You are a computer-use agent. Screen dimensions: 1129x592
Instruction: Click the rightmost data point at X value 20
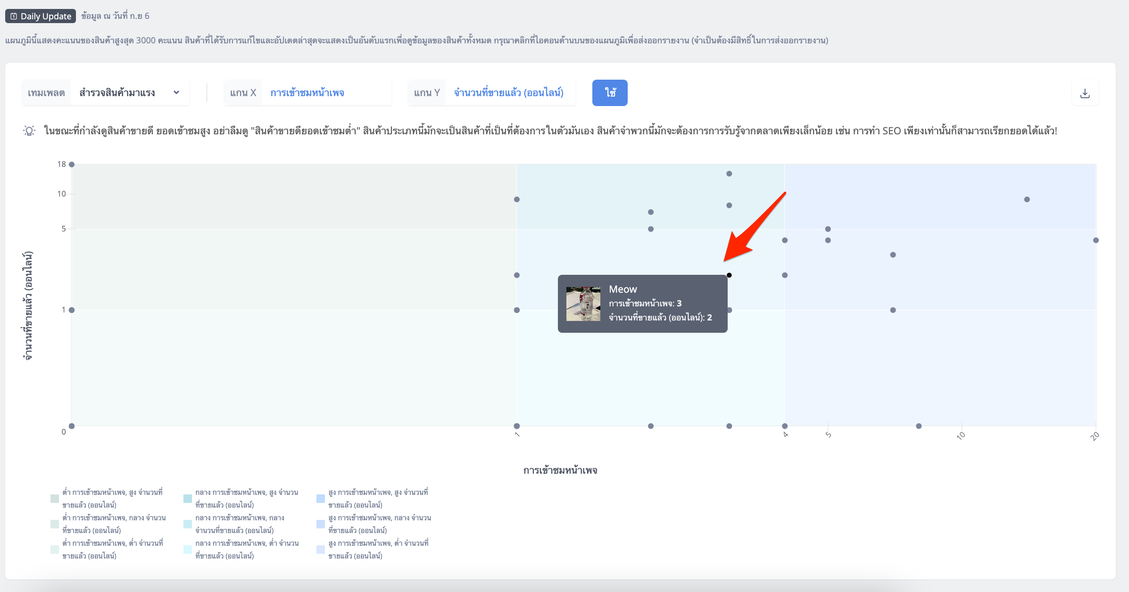coord(1096,240)
